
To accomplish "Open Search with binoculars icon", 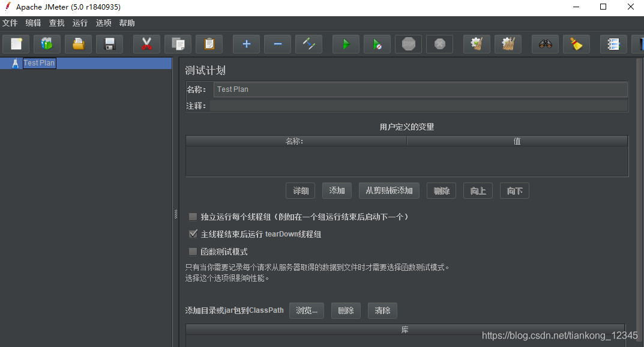I will 546,44.
